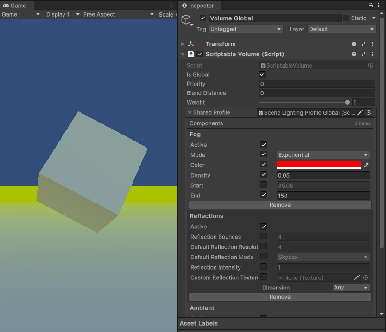Click the object picker circle next to ScriptableVolume script
Screen dimensions: 386x332
click(x=370, y=65)
